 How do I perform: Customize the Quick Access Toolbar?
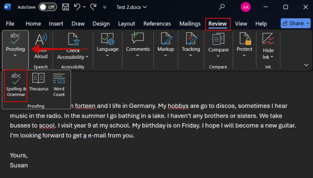click(104, 8)
